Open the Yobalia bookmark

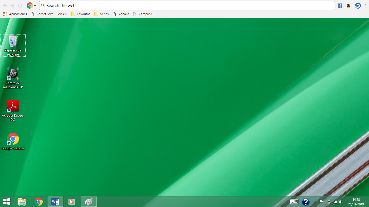tap(121, 14)
